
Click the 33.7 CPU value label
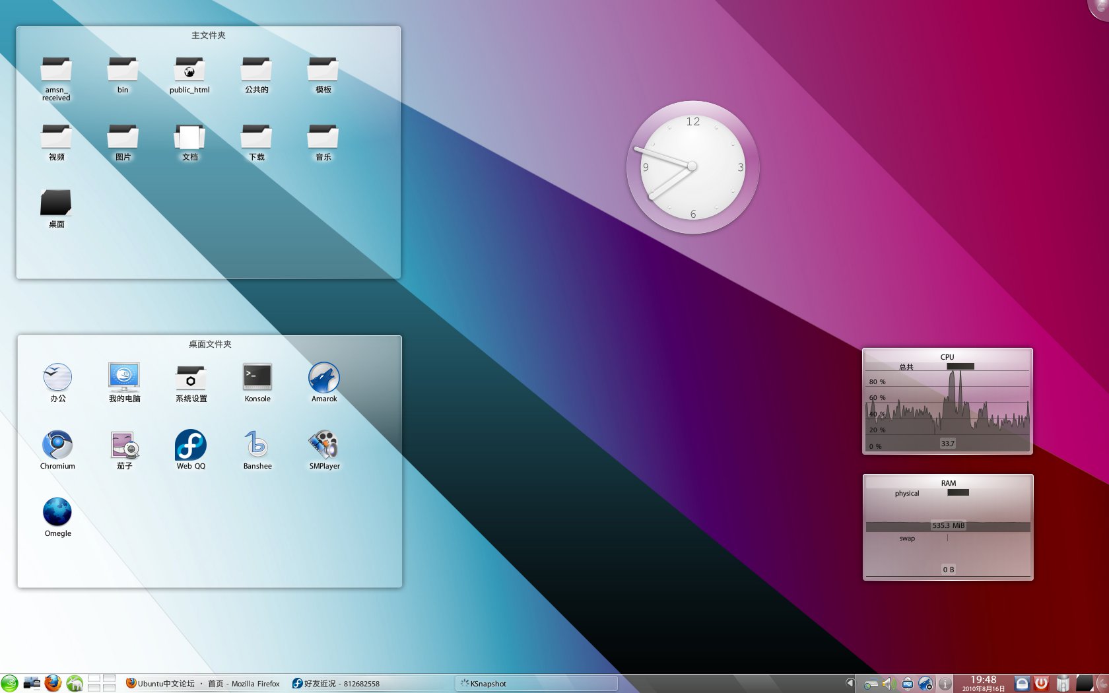pyautogui.click(x=948, y=444)
